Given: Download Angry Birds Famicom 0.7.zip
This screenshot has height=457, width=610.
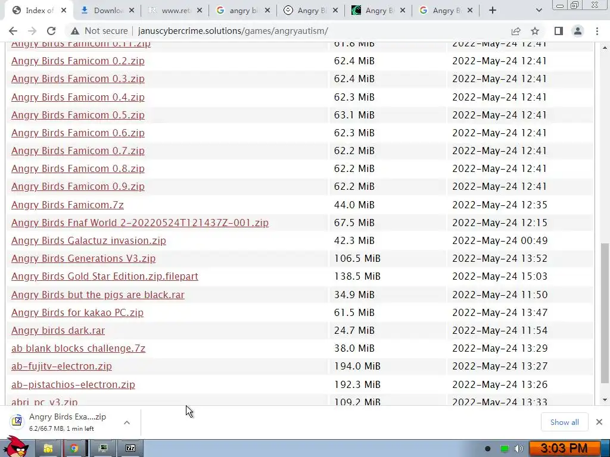Looking at the screenshot, I should [78, 151].
